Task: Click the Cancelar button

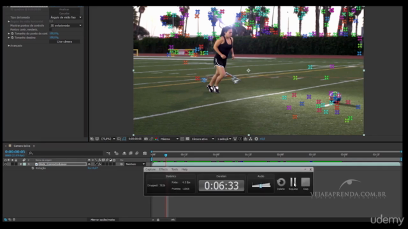Action: [x=64, y=13]
